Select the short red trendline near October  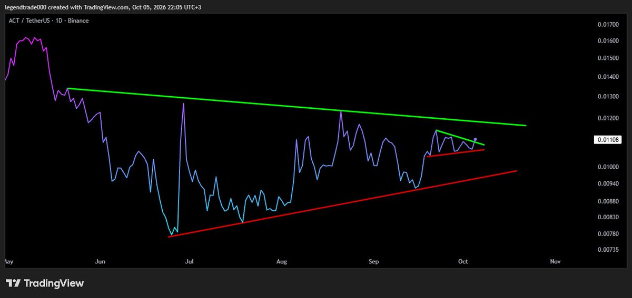[x=456, y=153]
